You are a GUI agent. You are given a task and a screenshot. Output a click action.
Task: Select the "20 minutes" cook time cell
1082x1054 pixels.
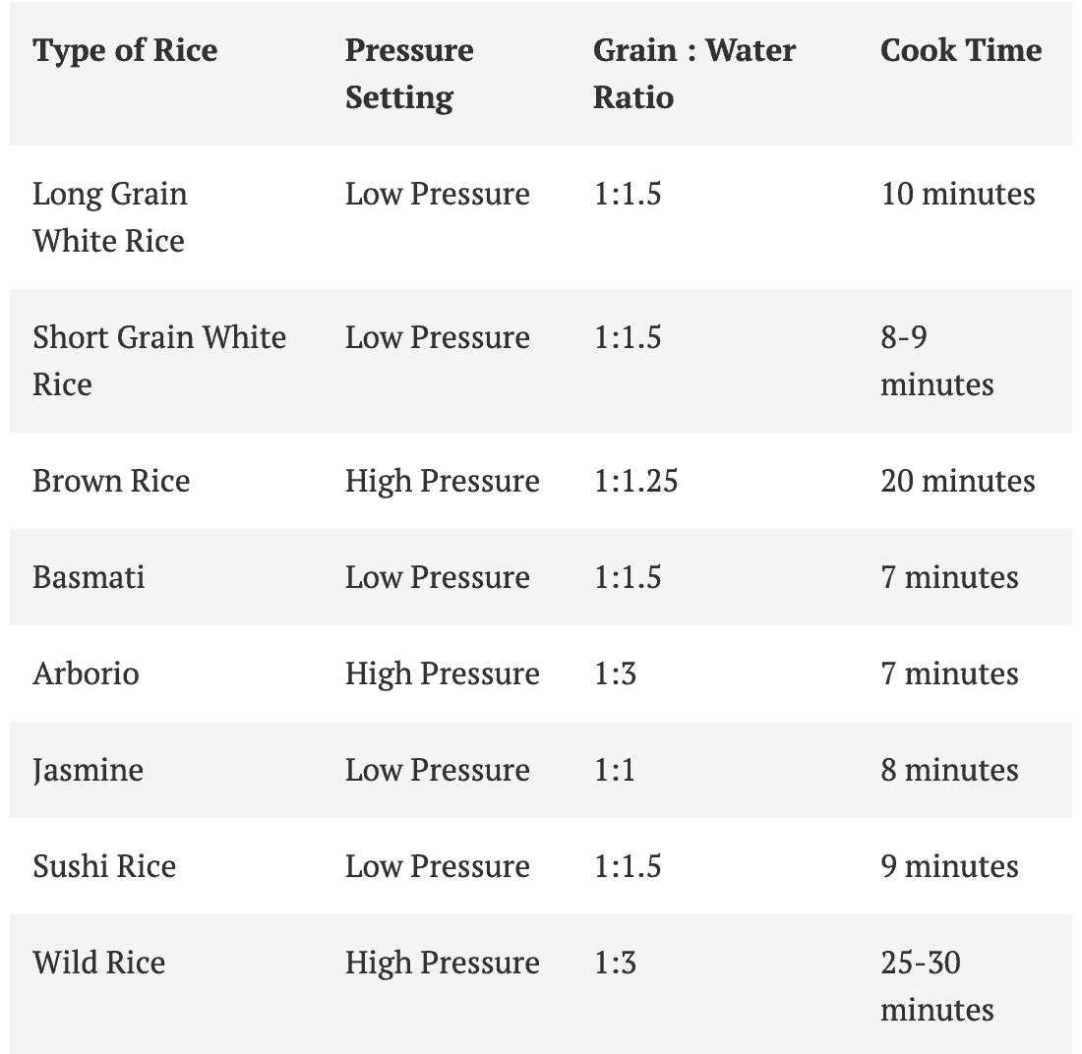click(x=958, y=481)
